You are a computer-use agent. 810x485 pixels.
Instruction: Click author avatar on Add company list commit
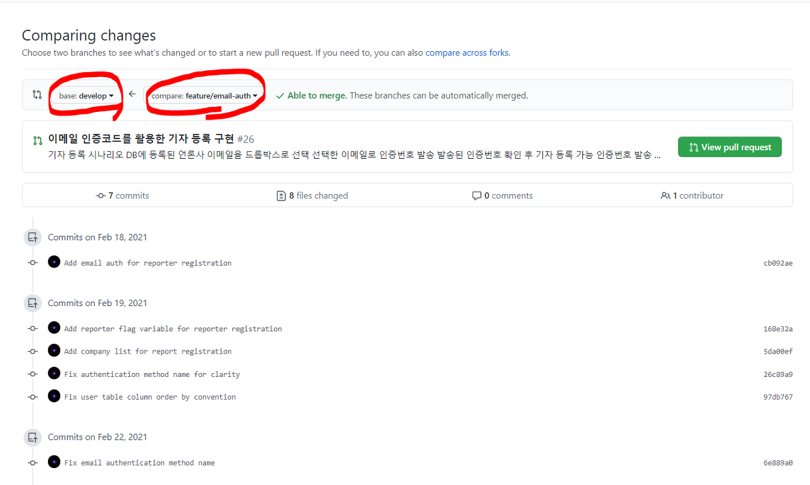[x=54, y=350]
